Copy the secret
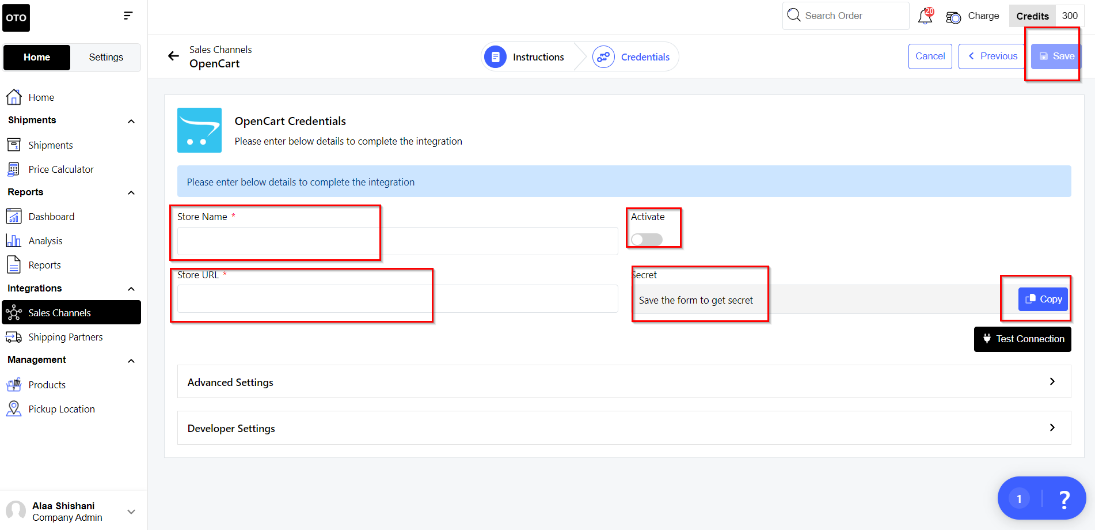1095x530 pixels. point(1043,300)
